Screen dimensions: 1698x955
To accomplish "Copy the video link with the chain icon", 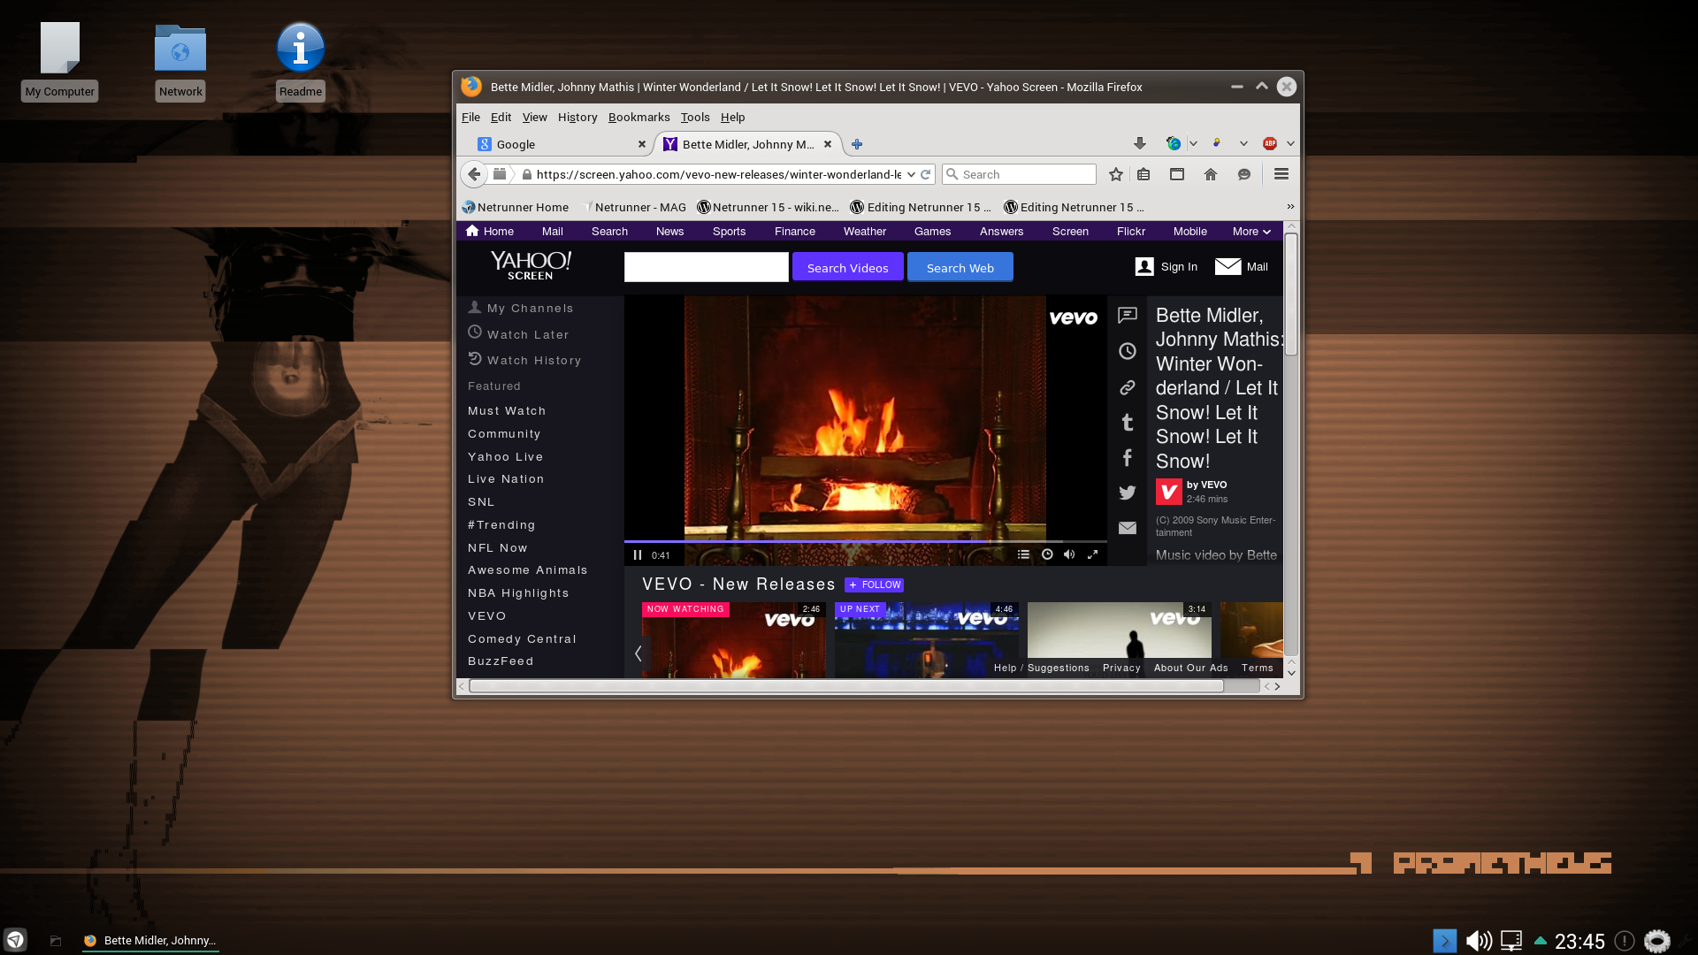I will coord(1128,387).
